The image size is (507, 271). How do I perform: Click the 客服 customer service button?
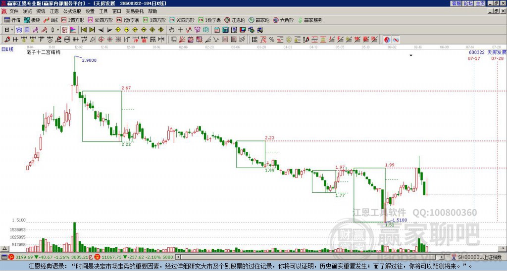click(x=456, y=3)
